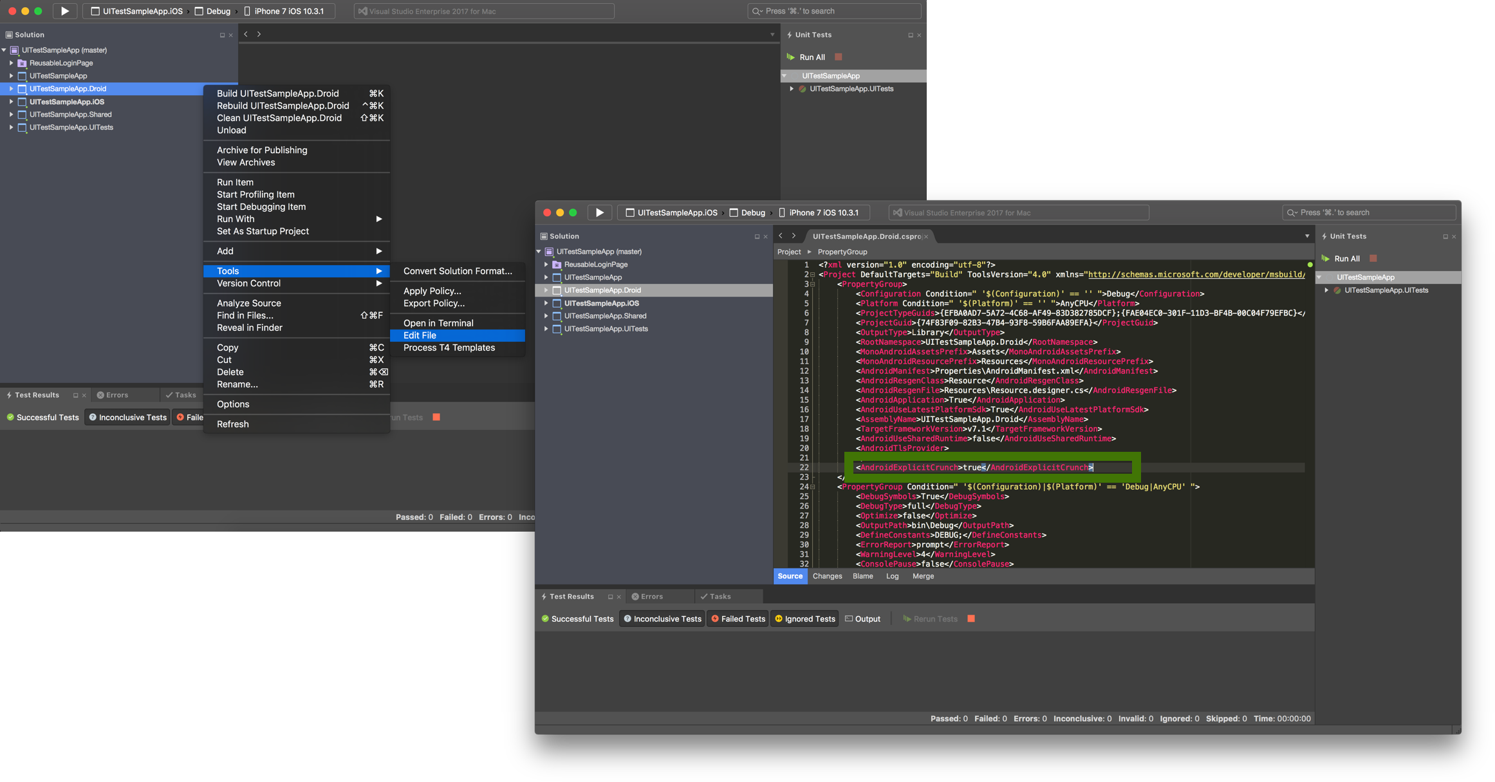Toggle the Ignored Tests filter in the front window
Viewport: 1495px width, 782px height.
tap(804, 619)
